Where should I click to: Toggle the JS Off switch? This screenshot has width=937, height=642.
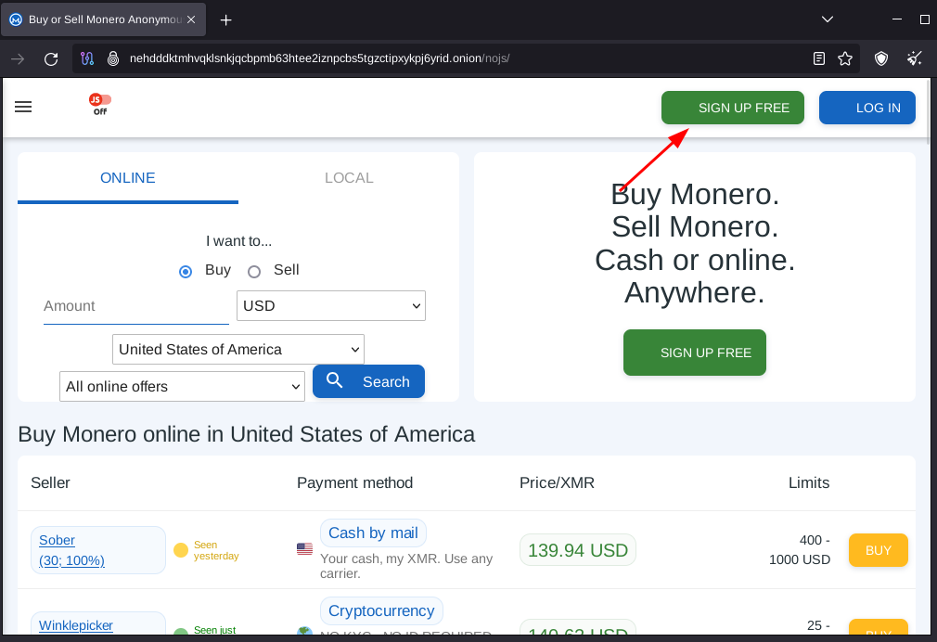point(100,103)
